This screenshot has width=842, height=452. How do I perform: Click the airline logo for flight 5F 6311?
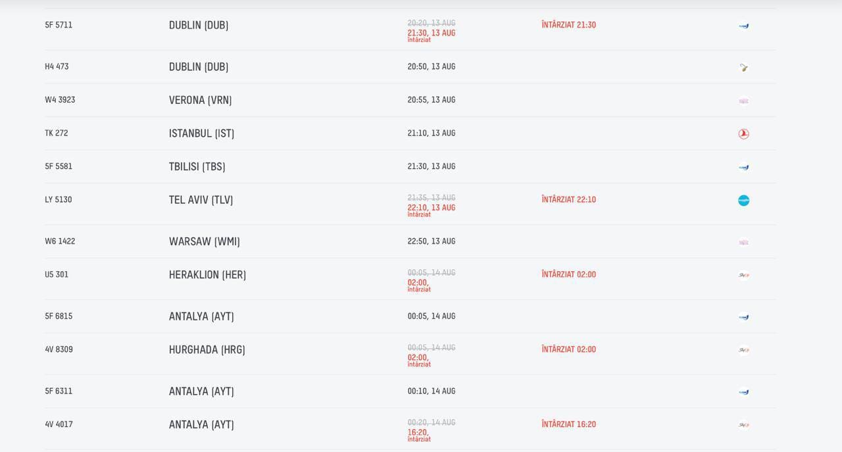(743, 391)
